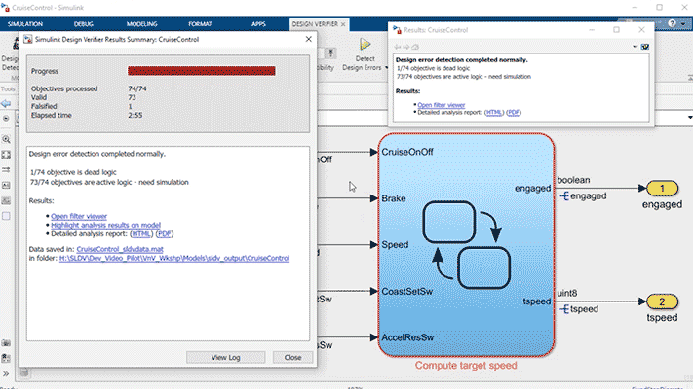Click the engaged signal logging badge
The height and width of the screenshot is (389, 693).
pyautogui.click(x=565, y=197)
